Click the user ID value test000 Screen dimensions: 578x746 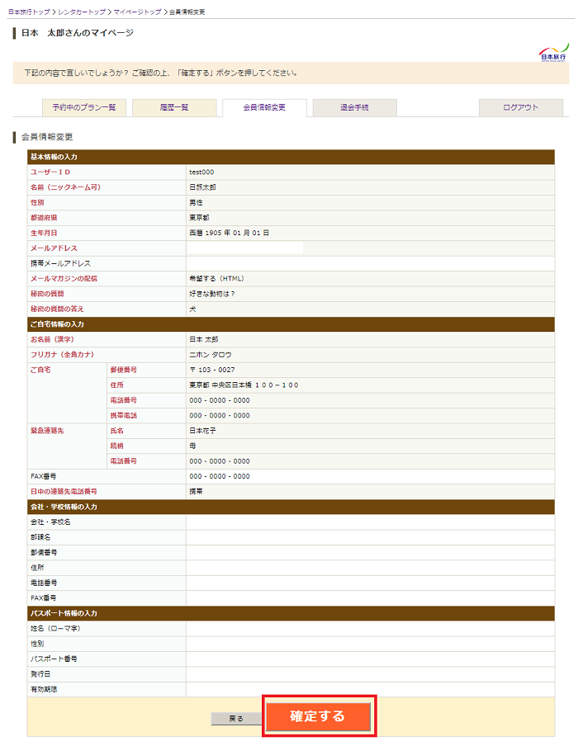pyautogui.click(x=201, y=172)
